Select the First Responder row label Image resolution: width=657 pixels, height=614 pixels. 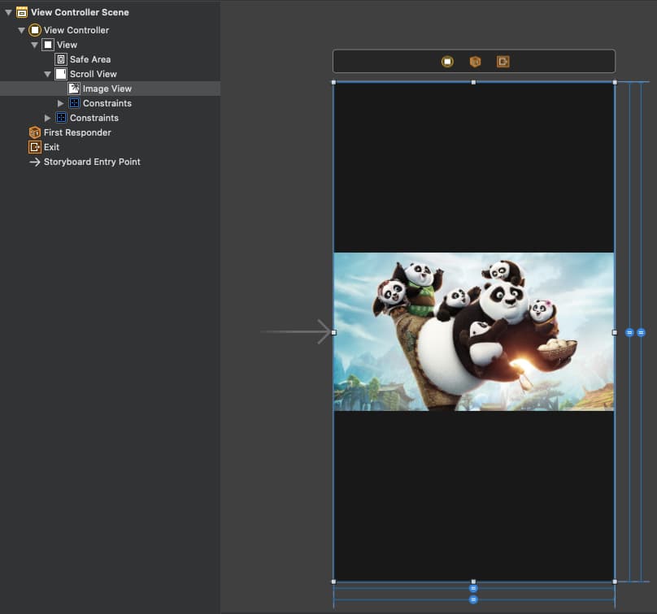click(x=77, y=132)
